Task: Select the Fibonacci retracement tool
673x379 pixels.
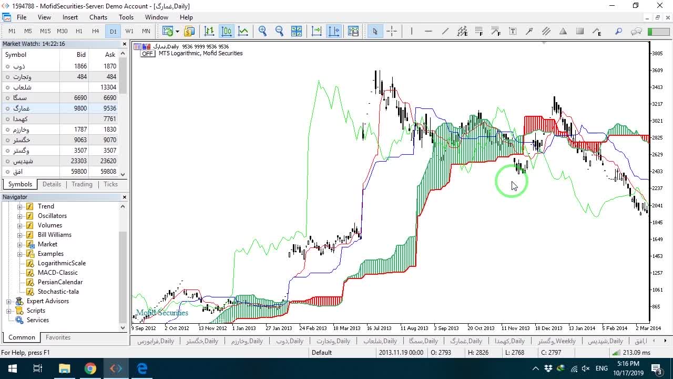Action: pyautogui.click(x=479, y=31)
